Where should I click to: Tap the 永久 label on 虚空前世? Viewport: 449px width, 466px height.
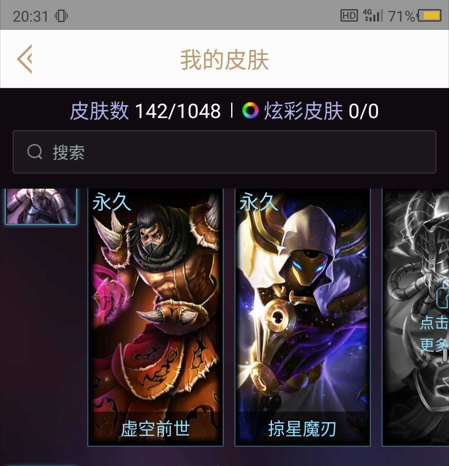click(x=111, y=202)
